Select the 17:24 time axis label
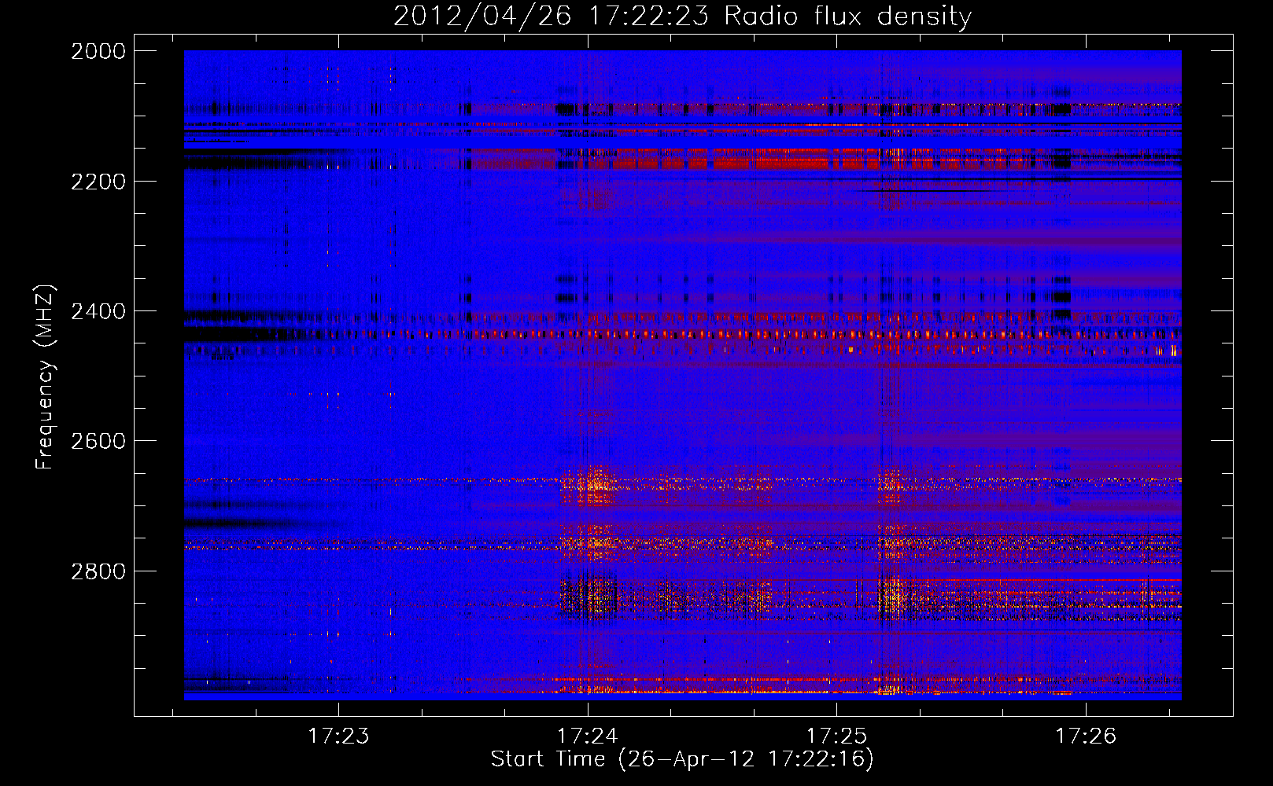1273x786 pixels. coord(587,736)
